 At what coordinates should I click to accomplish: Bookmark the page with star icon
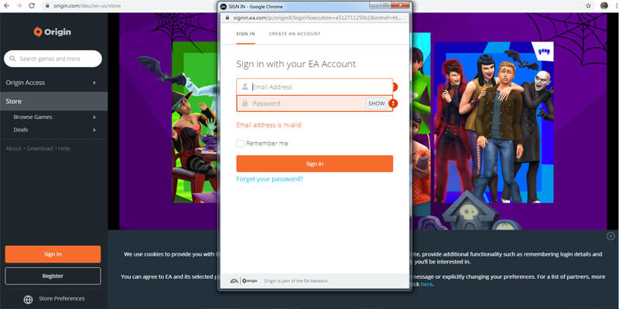[589, 5]
